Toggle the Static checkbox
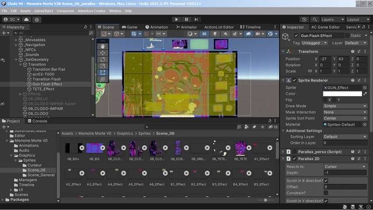Image resolution: width=373 pixels, height=210 pixels. coord(347,36)
